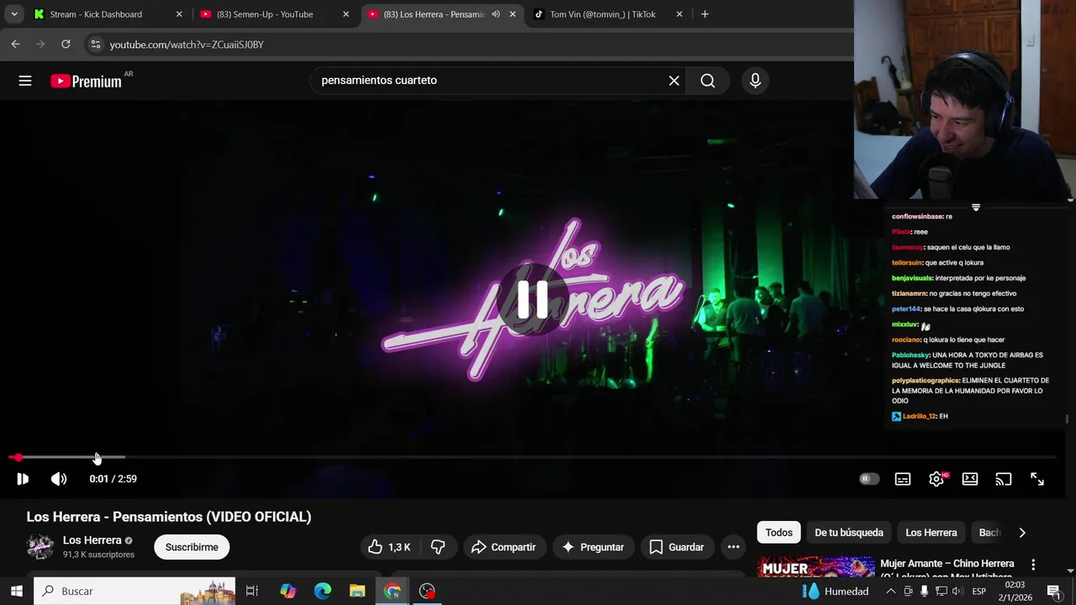Image resolution: width=1076 pixels, height=605 pixels.
Task: Open Los Herrera channel name
Action: coord(92,540)
